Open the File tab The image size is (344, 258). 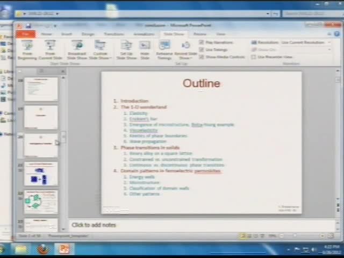point(25,34)
